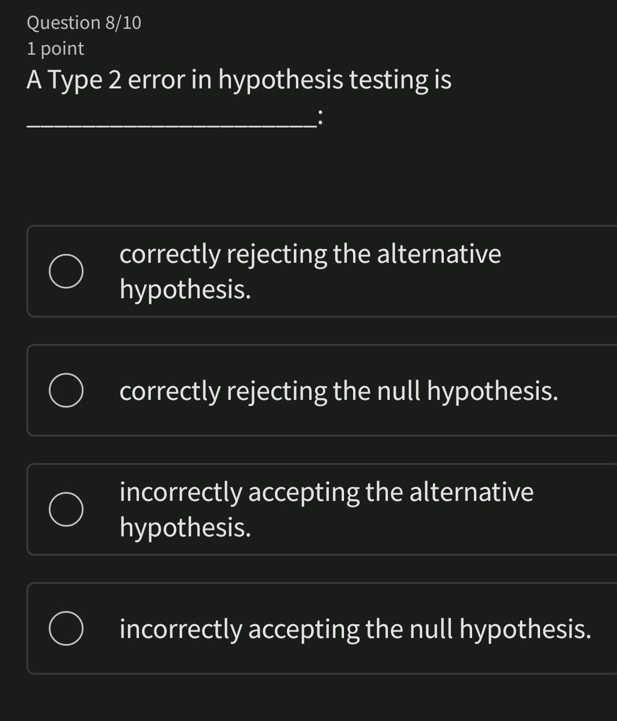The height and width of the screenshot is (721, 617).
Task: Select radio button for incorrectly accepting the null hypothesis
Action: [x=66, y=628]
